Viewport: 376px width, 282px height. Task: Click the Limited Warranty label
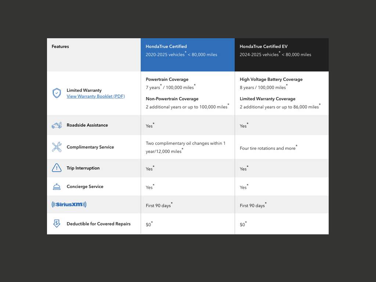click(84, 90)
